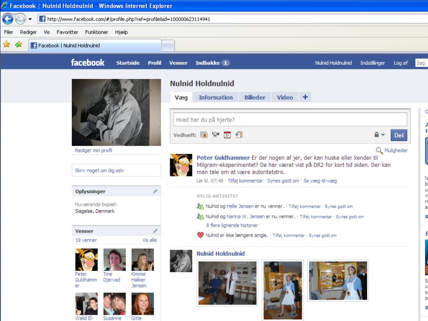Image resolution: width=428 pixels, height=321 pixels.
Task: Select the Væg profile tab
Action: click(181, 97)
